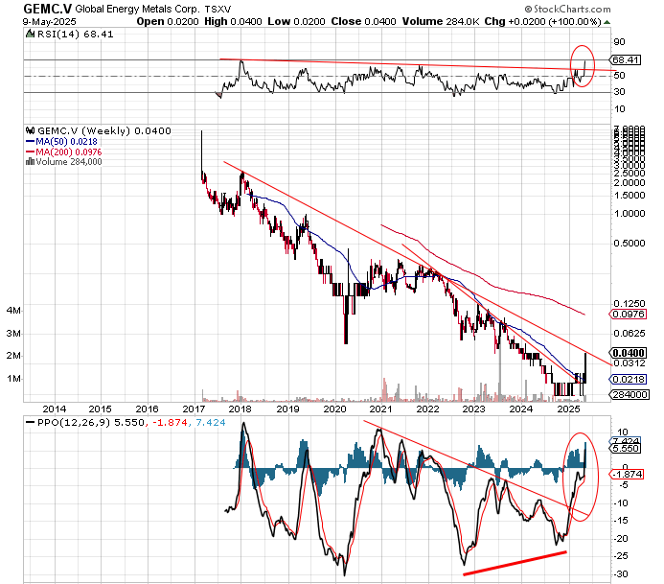This screenshot has height=584, width=664.
Task: Click the 2014 year axis label
Action: coord(55,409)
